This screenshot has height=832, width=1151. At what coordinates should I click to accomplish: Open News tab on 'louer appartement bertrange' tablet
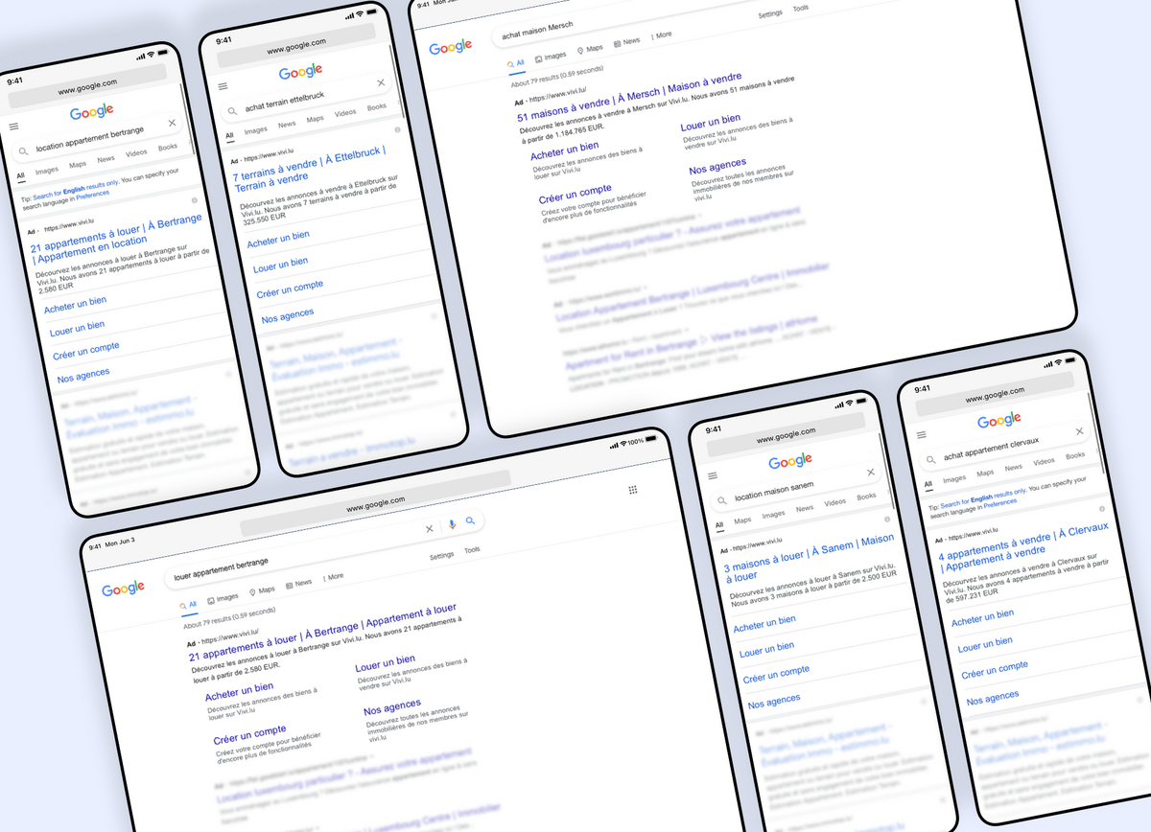(298, 584)
